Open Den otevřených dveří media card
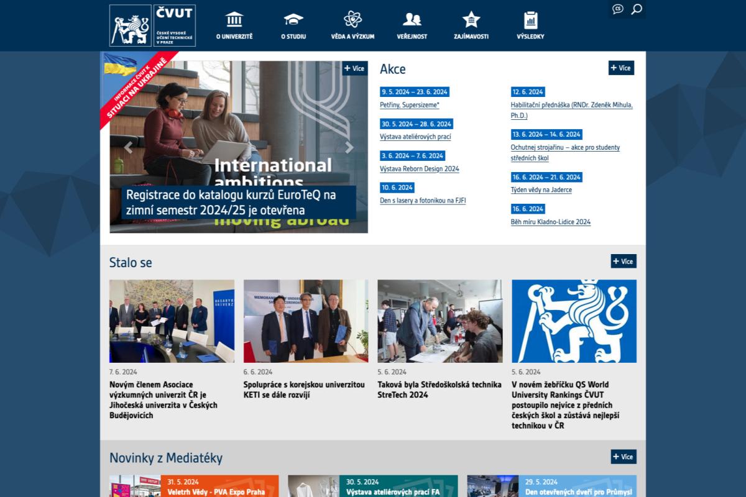Screen dimensions: 746x497 coord(552,486)
